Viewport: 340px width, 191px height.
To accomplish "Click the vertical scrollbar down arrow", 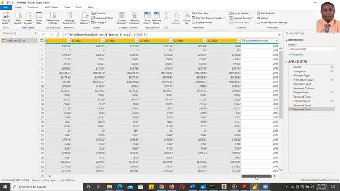I will point(281,170).
